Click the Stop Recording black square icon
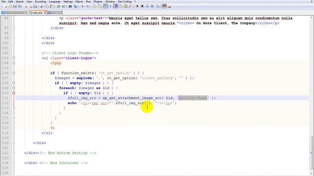The width and height of the screenshot is (314, 176). 142,6
